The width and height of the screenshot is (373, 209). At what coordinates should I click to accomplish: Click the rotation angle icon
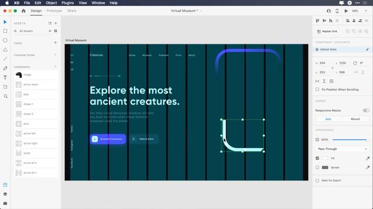click(x=355, y=63)
